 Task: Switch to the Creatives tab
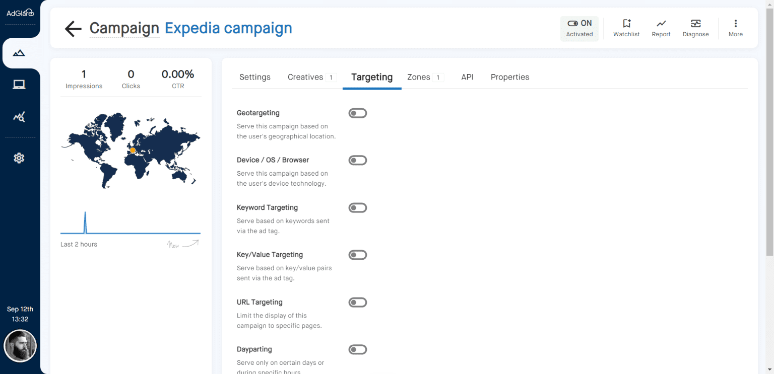point(305,77)
